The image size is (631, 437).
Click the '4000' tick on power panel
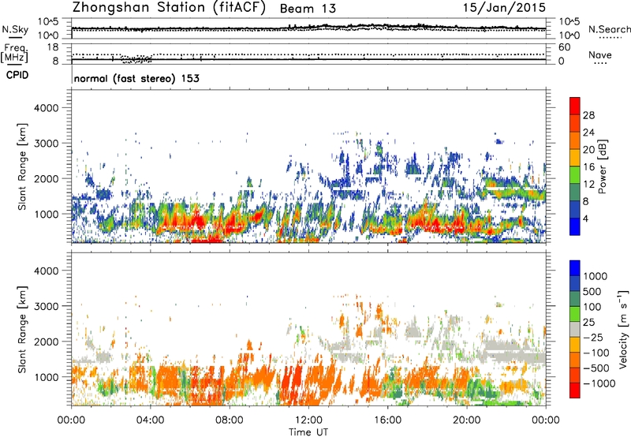point(46,107)
